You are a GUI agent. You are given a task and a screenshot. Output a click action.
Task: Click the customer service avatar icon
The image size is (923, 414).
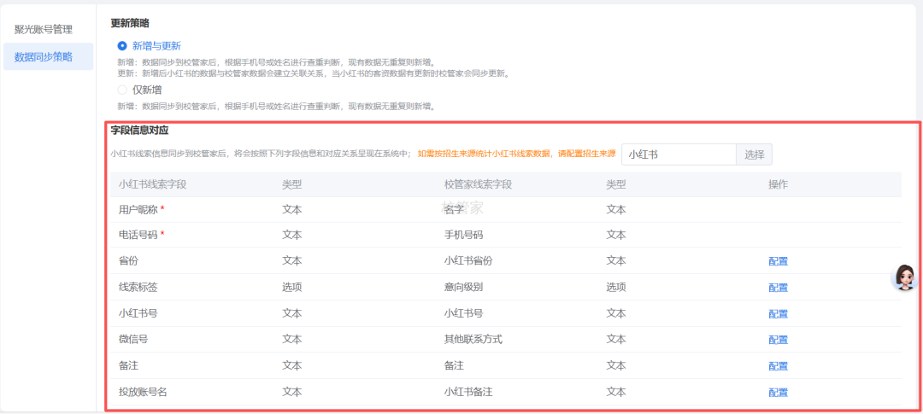pos(903,277)
